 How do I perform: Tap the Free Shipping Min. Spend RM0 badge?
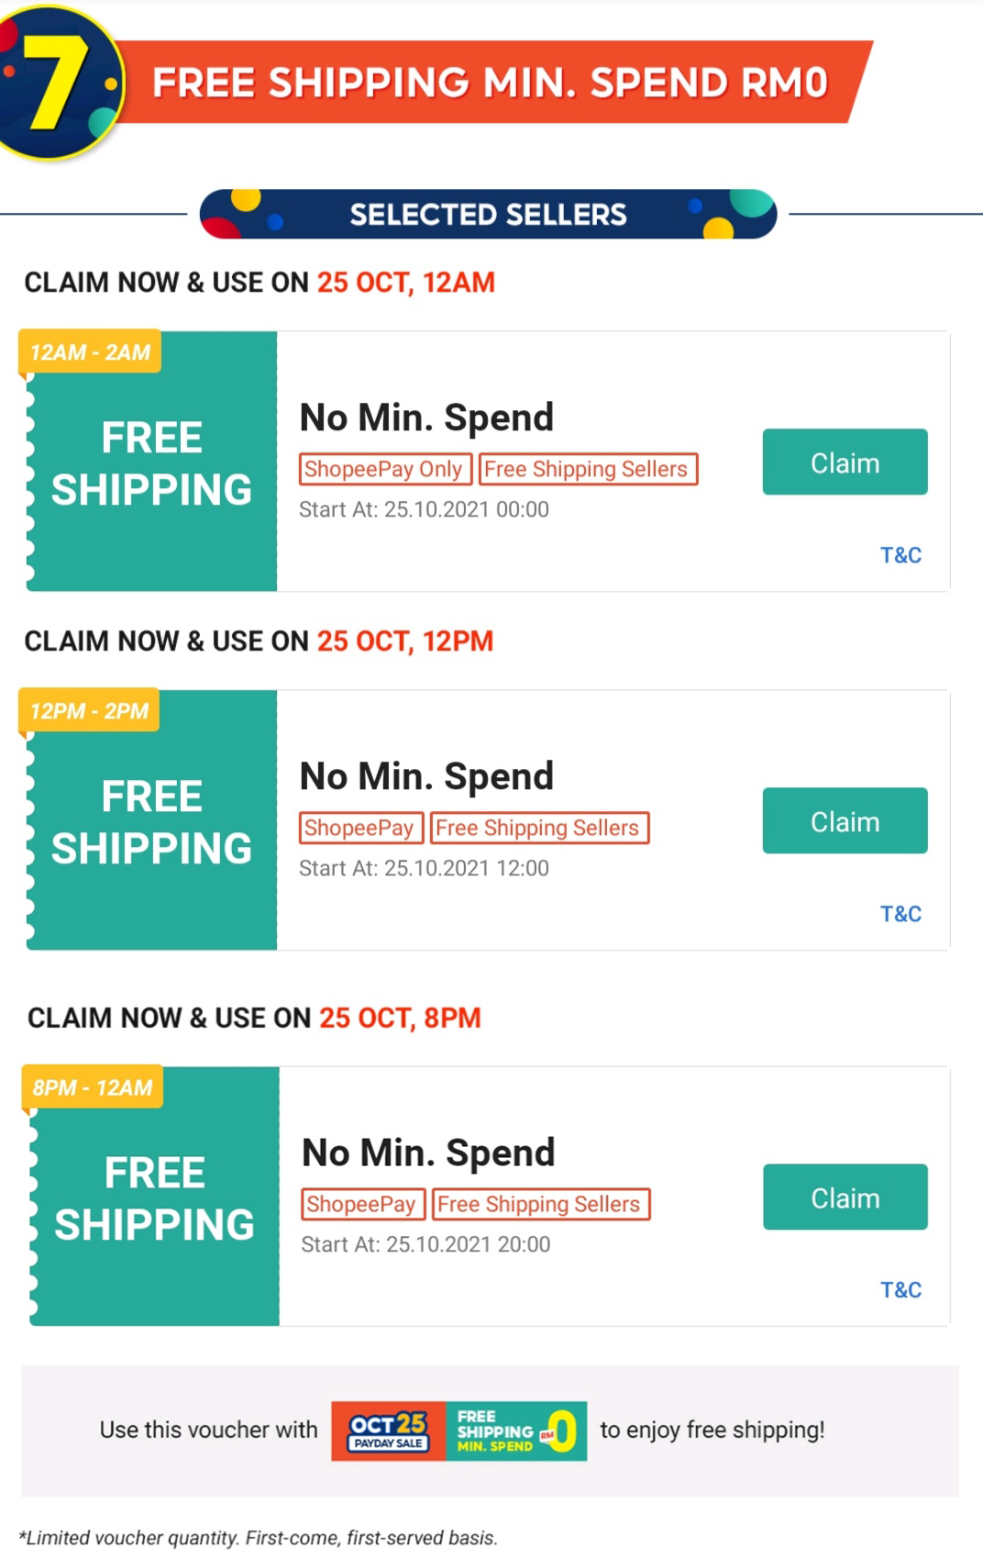(x=516, y=1431)
